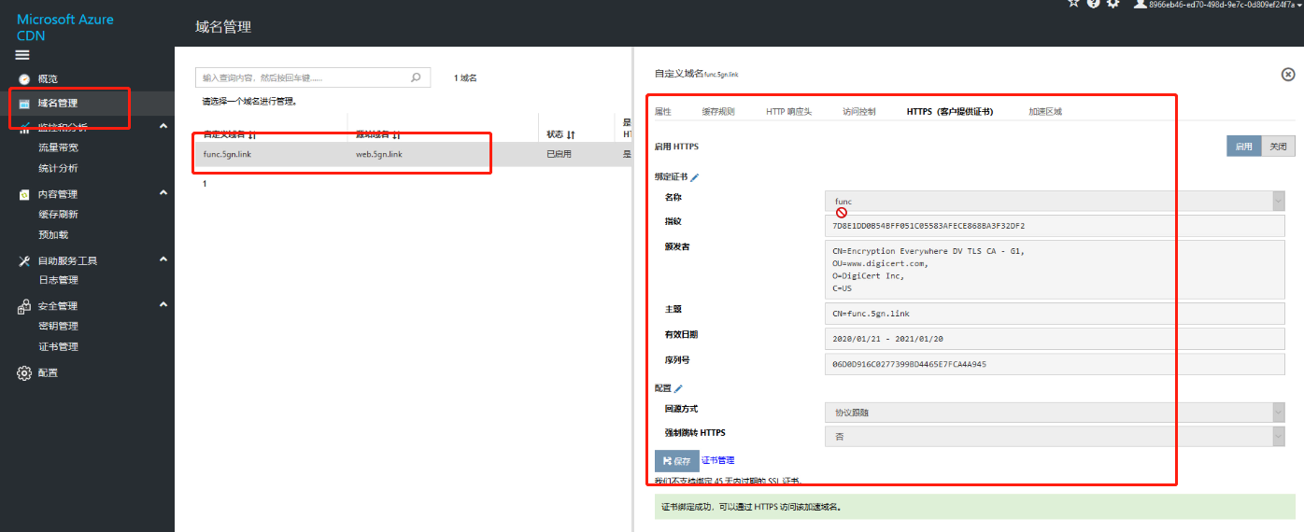This screenshot has width=1304, height=532.
Task: Open the 强制跳转 HTTPS dropdown
Action: click(1055, 436)
